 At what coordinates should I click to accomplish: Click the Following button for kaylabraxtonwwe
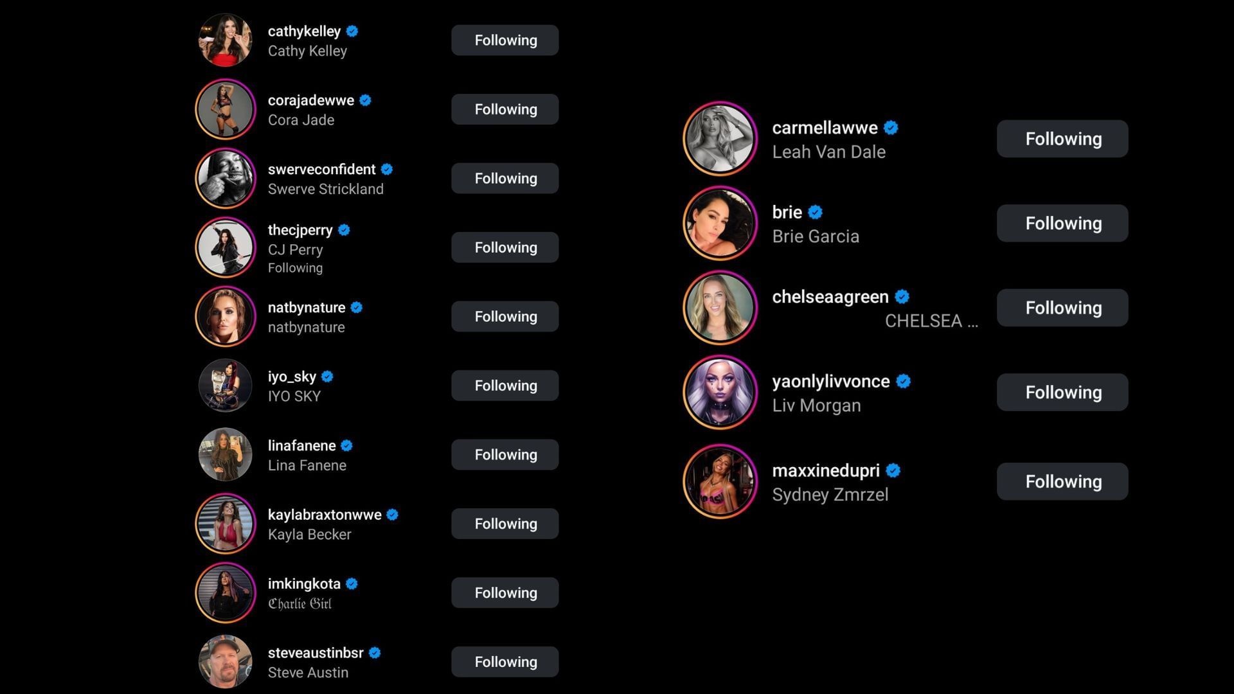click(505, 524)
